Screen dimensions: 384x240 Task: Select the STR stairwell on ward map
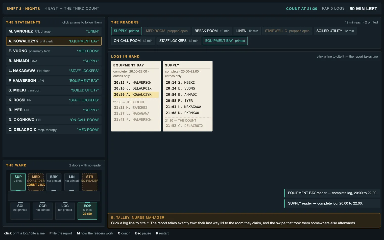[x=90, y=182]
